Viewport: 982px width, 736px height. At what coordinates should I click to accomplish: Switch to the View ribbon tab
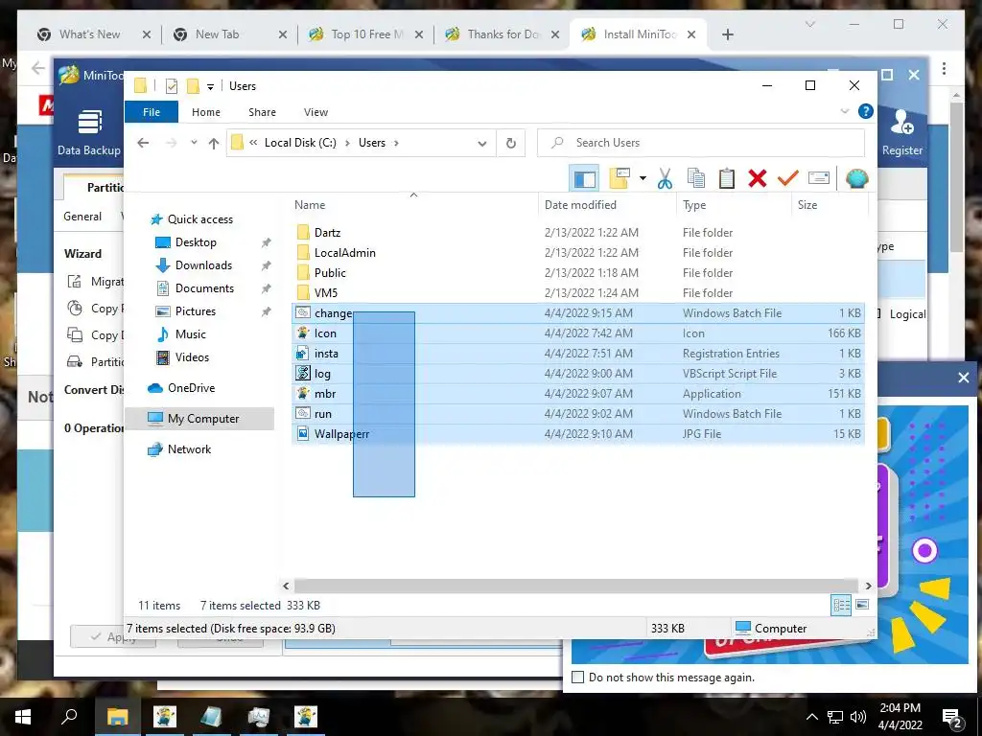[316, 112]
